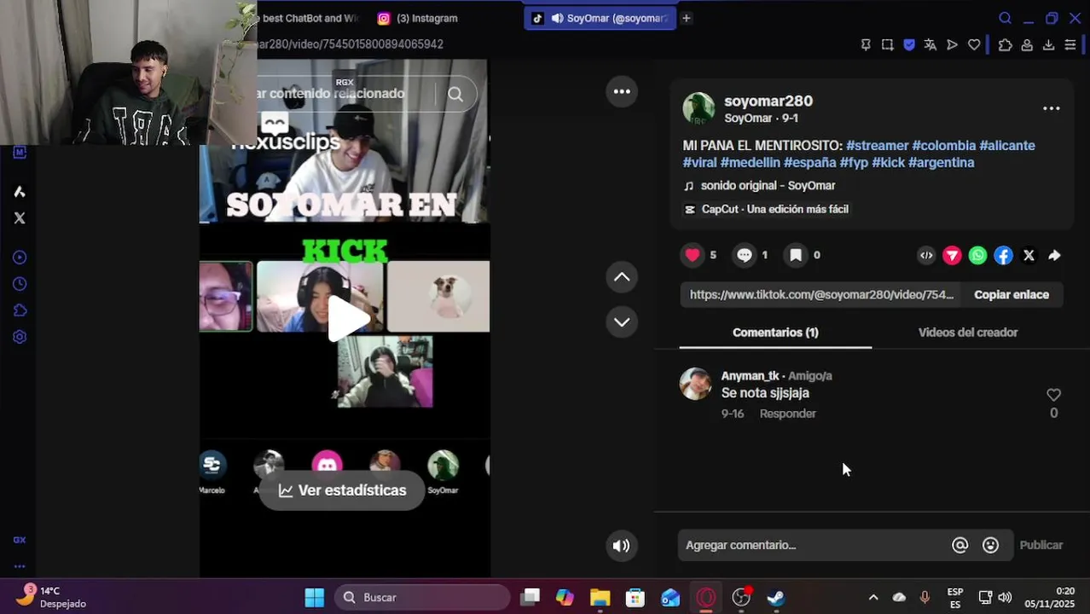
Task: Toggle the blue privacy shield icon
Action: 909,45
